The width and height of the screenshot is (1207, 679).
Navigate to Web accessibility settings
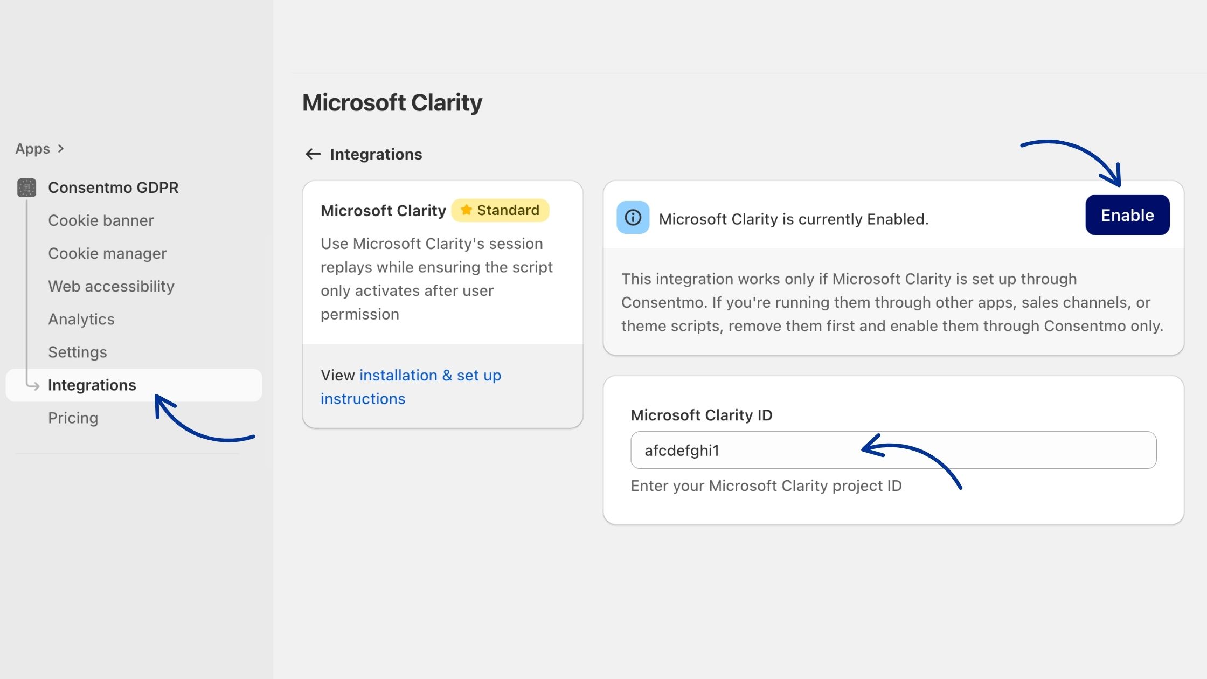(x=111, y=286)
